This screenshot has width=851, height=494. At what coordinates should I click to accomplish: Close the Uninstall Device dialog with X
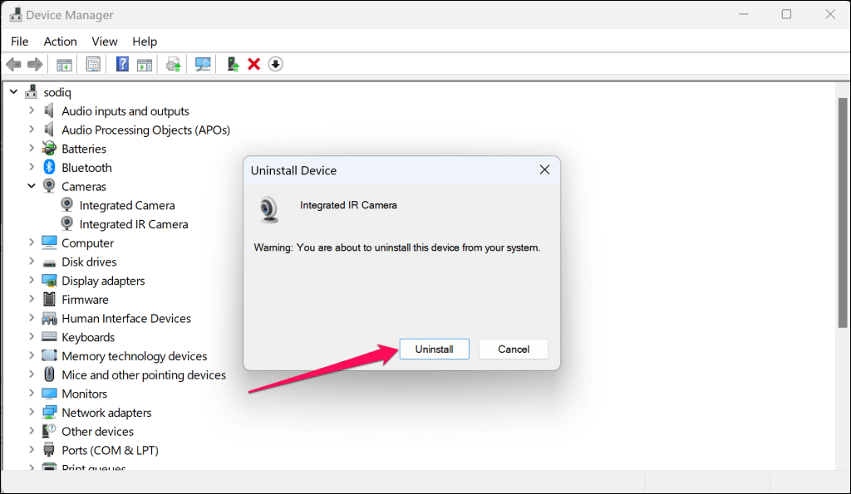(544, 169)
